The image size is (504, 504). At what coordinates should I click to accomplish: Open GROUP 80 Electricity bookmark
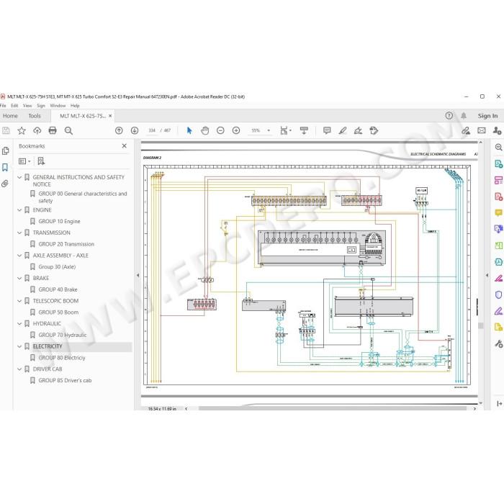pyautogui.click(x=62, y=358)
